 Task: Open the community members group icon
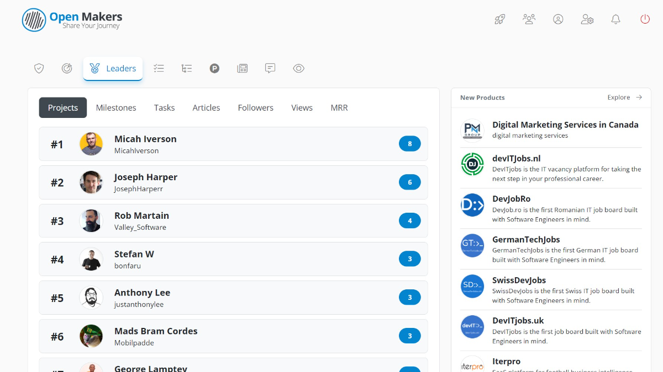[529, 19]
